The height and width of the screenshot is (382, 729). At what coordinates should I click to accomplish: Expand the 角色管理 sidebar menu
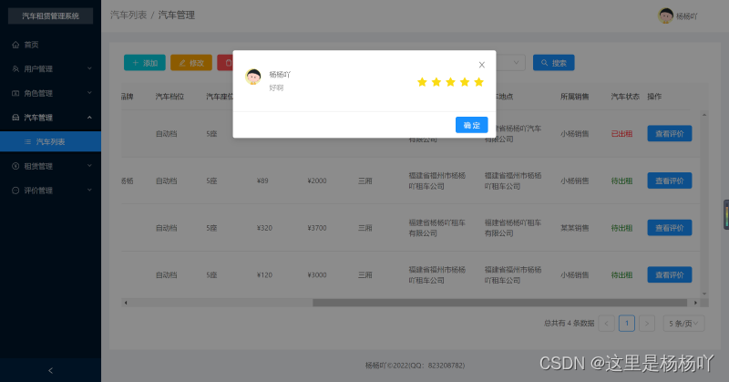50,93
